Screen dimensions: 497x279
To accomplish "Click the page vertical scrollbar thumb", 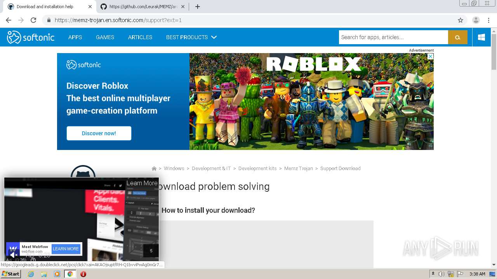I will [494, 51].
